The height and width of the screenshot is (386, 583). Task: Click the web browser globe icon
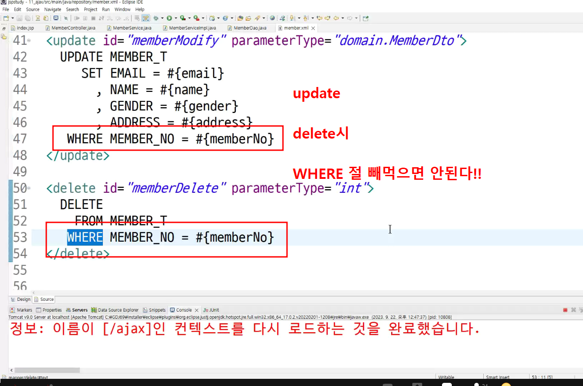click(272, 18)
